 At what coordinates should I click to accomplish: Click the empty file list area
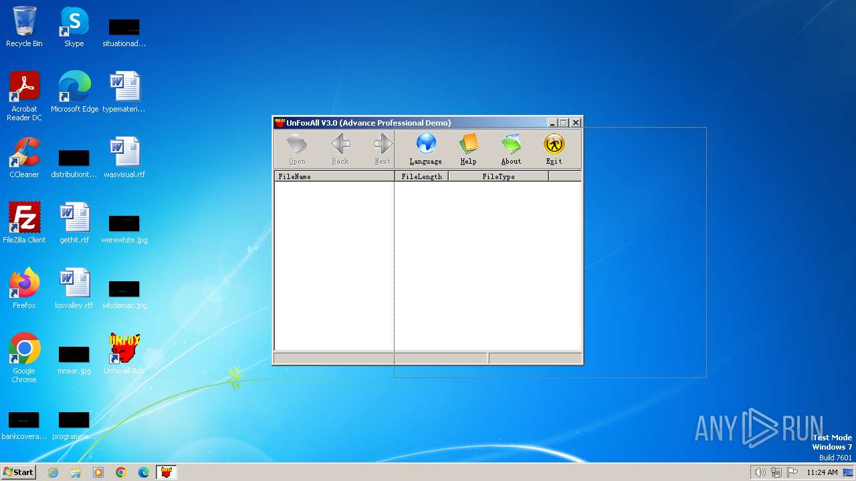click(x=428, y=266)
